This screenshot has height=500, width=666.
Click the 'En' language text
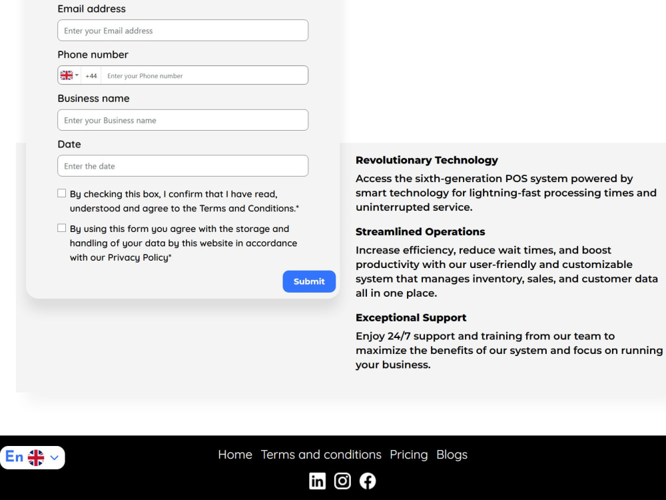pos(15,457)
